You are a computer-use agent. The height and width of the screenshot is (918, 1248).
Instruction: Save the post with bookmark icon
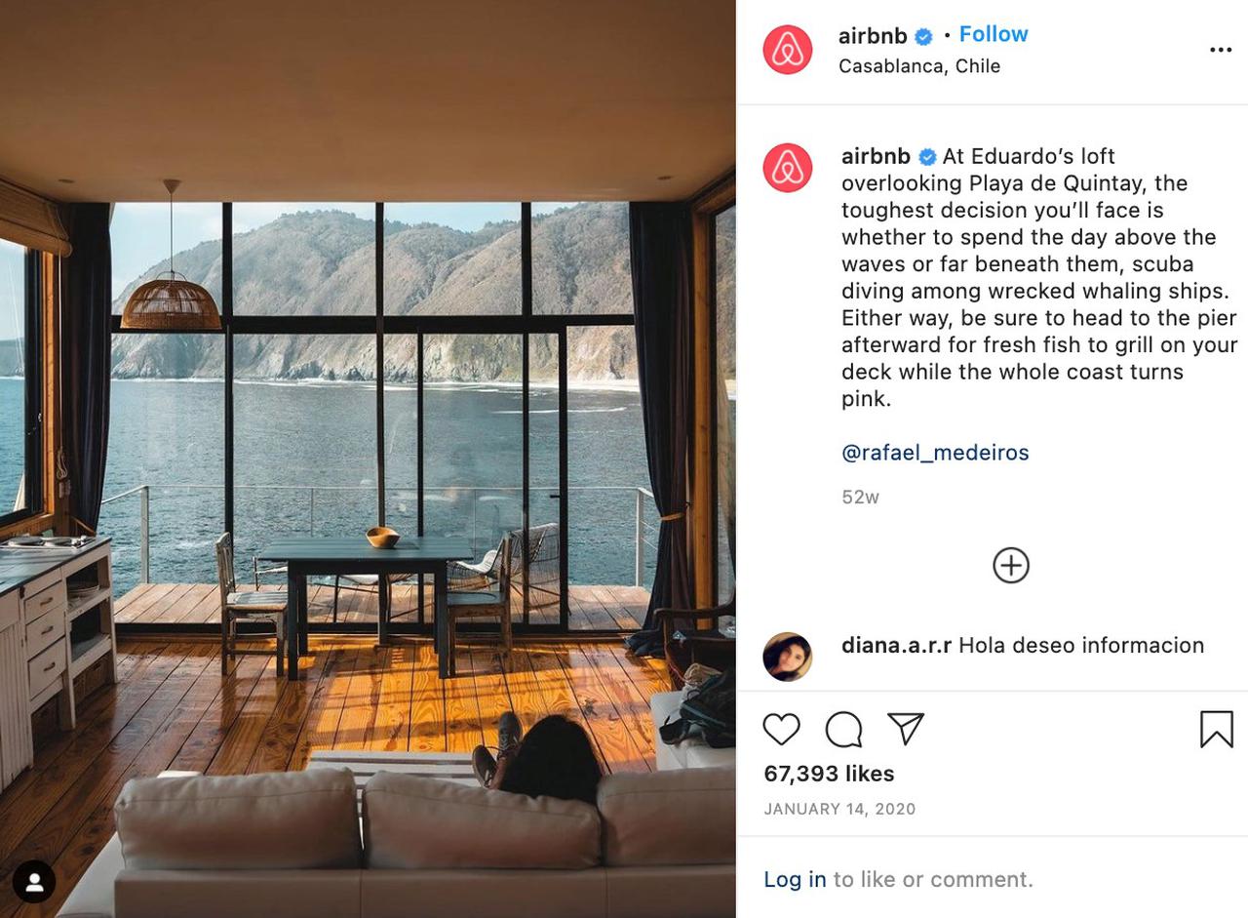tap(1216, 729)
